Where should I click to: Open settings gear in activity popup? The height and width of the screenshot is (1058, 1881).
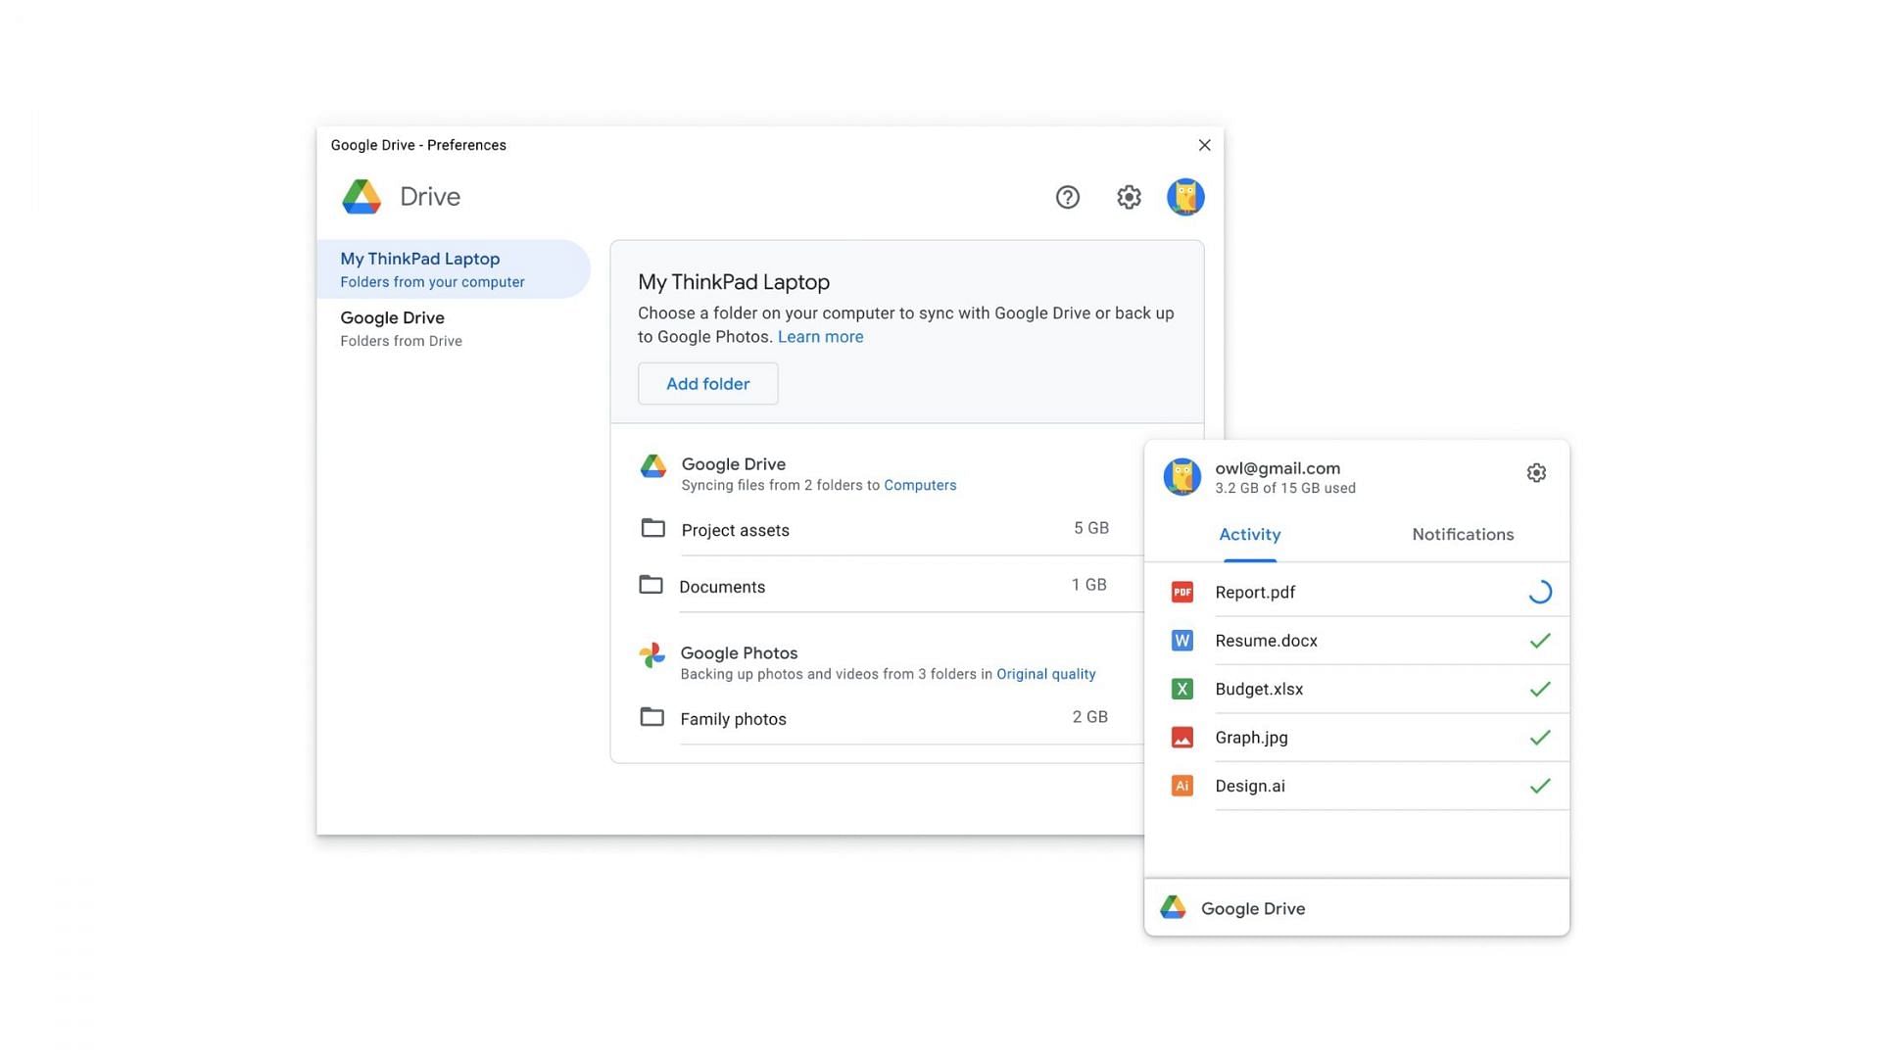click(1536, 473)
